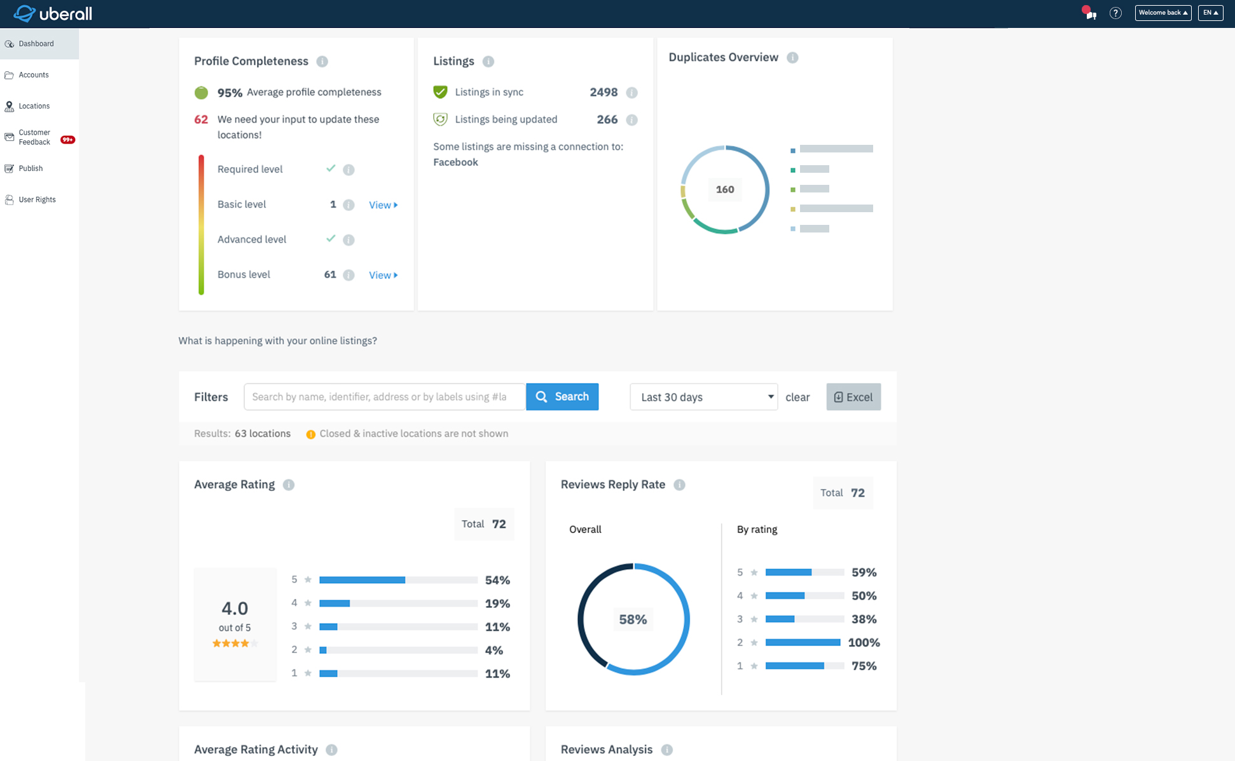Click the location search input field

click(385, 396)
